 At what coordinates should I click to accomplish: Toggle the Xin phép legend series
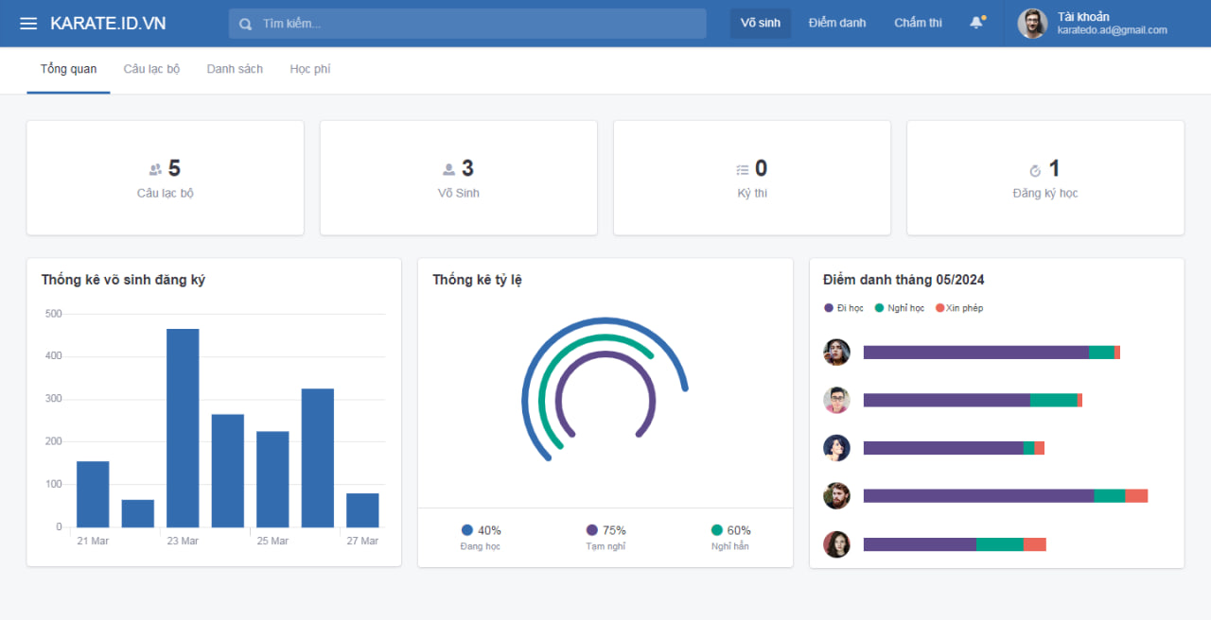(x=959, y=308)
